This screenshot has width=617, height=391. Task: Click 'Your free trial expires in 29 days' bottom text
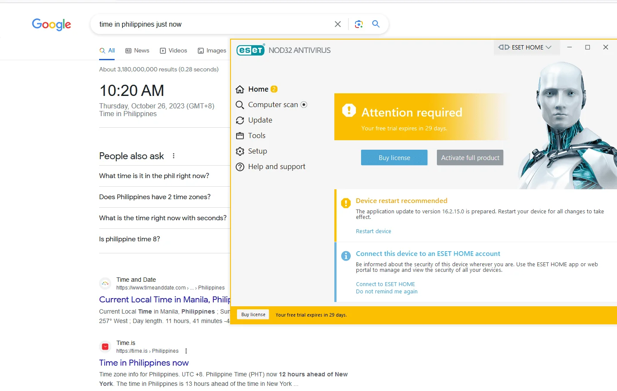coord(311,315)
